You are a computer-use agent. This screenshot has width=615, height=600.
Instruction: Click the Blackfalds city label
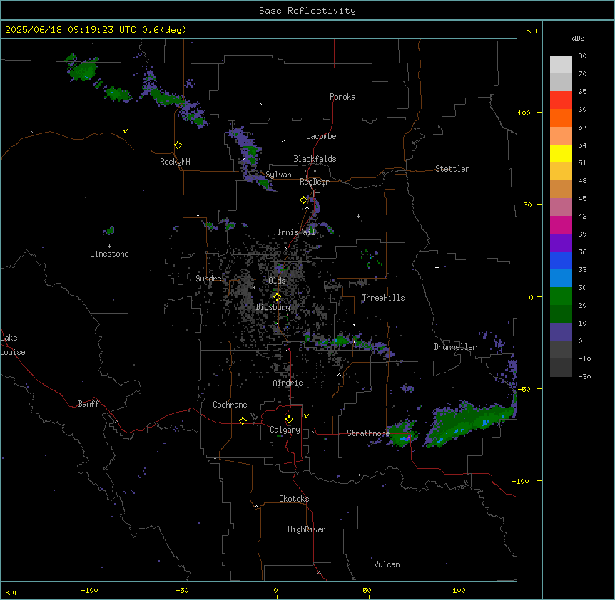[315, 159]
